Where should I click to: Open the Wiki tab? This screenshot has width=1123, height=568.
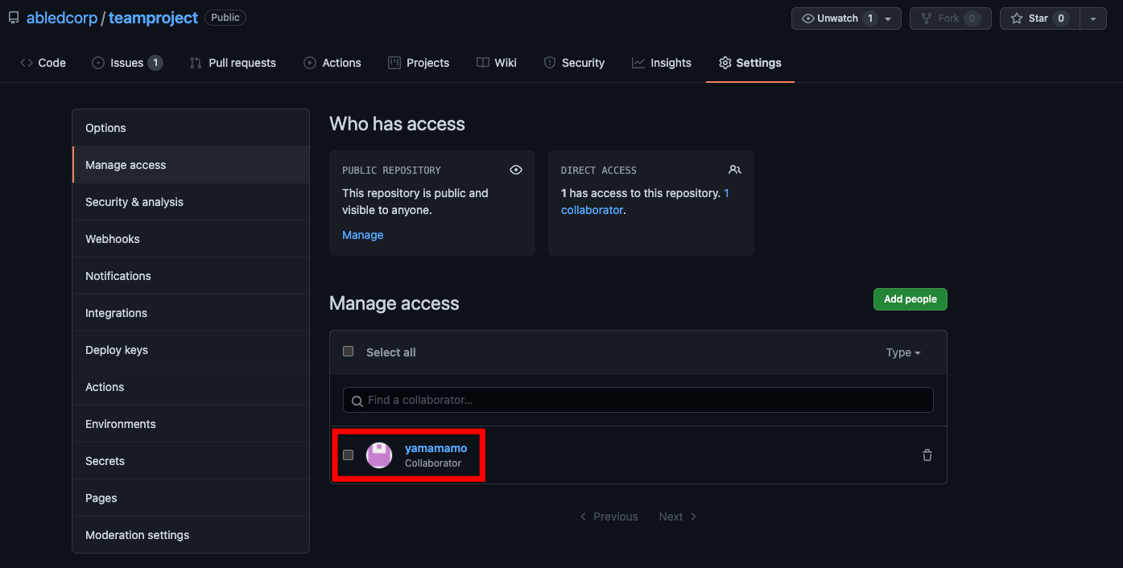(x=497, y=63)
